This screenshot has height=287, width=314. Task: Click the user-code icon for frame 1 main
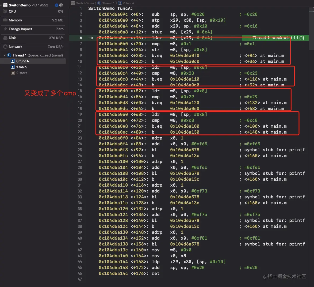(13, 67)
